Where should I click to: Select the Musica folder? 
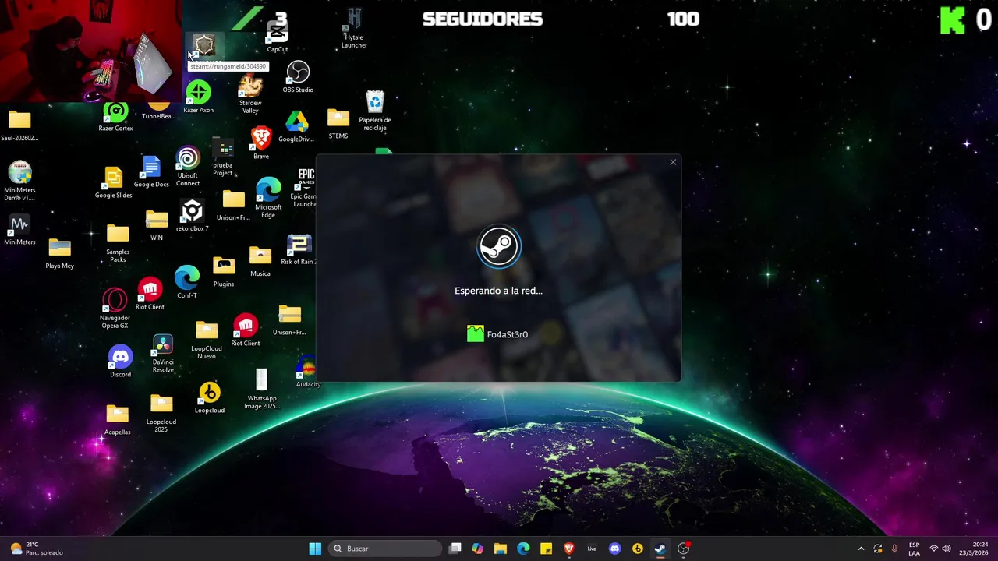260,262
